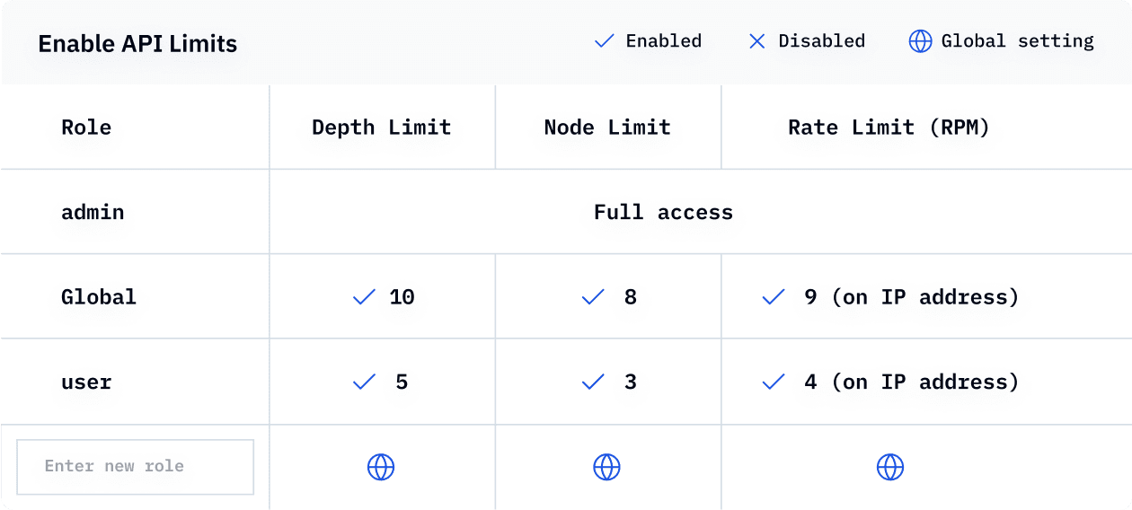
Task: Toggle the user role Rate Limit checkmark
Action: pyautogui.click(x=773, y=382)
